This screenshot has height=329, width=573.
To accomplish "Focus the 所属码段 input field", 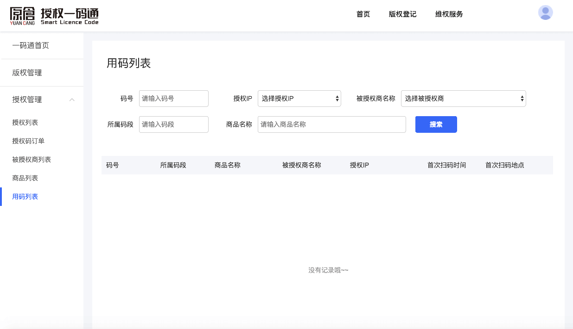I will click(173, 124).
